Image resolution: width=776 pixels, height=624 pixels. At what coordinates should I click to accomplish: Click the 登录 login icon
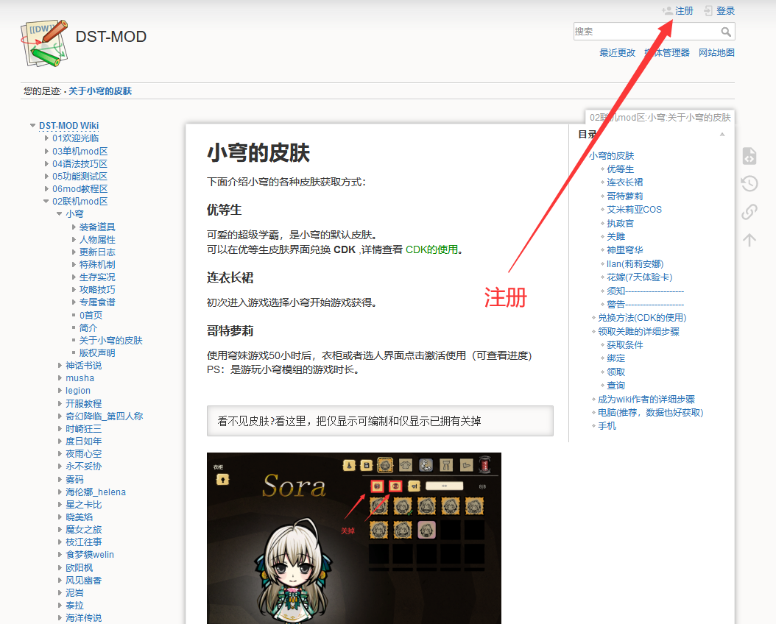click(708, 11)
